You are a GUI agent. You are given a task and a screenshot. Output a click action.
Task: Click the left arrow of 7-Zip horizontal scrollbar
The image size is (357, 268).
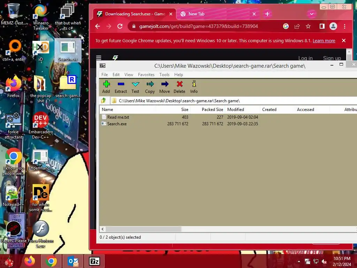point(102,229)
